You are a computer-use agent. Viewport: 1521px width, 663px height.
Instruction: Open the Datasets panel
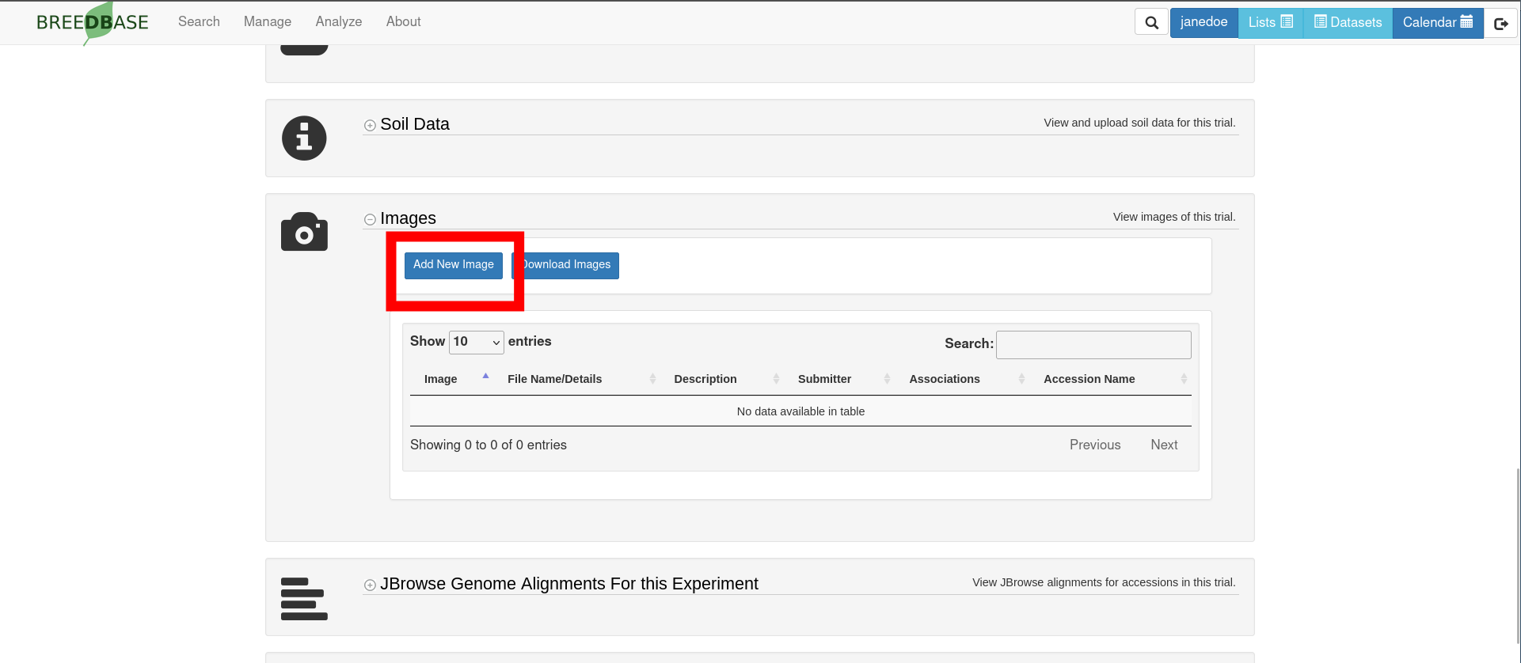tap(1348, 22)
